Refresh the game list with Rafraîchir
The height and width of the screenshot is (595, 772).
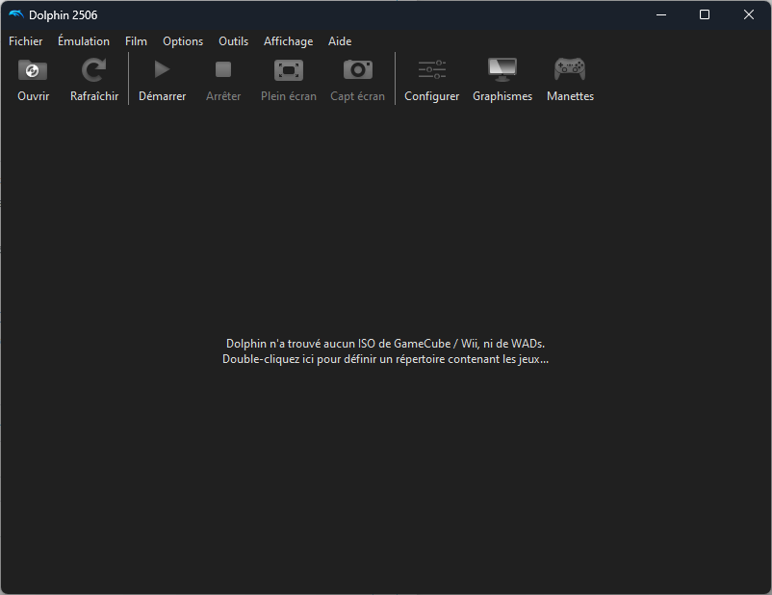point(94,70)
